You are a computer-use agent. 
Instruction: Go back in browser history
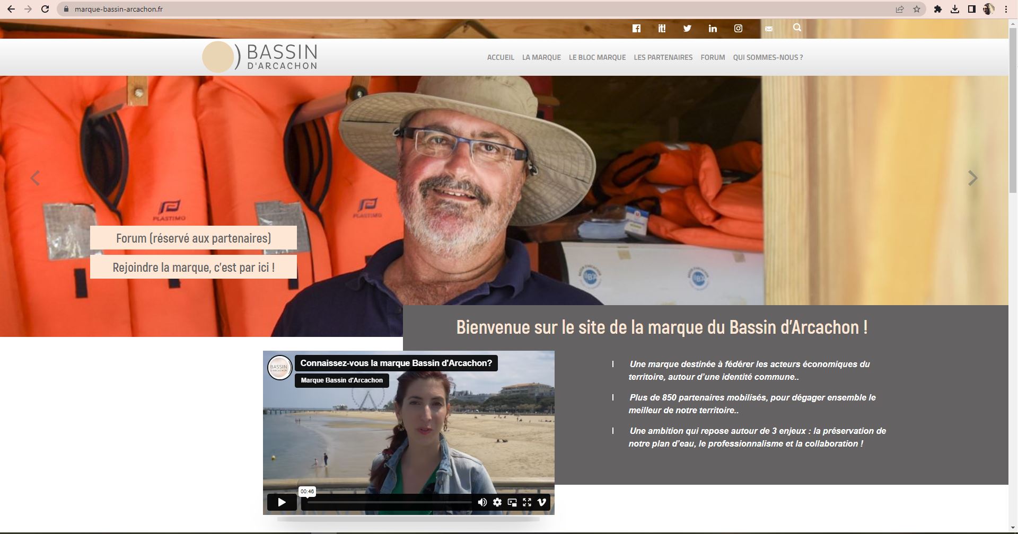tap(11, 9)
